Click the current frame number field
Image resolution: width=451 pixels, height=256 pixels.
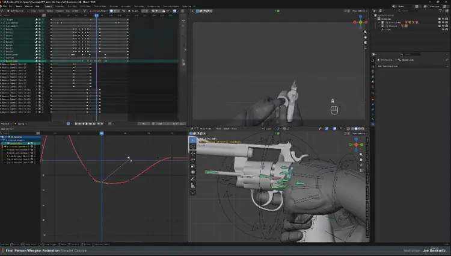click(x=144, y=123)
